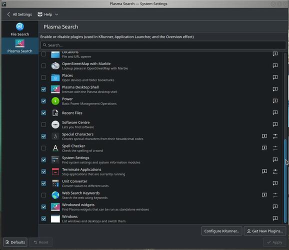Select the Windowed widgets plugin row text
Screen dimensions: 289x250
[105, 207]
